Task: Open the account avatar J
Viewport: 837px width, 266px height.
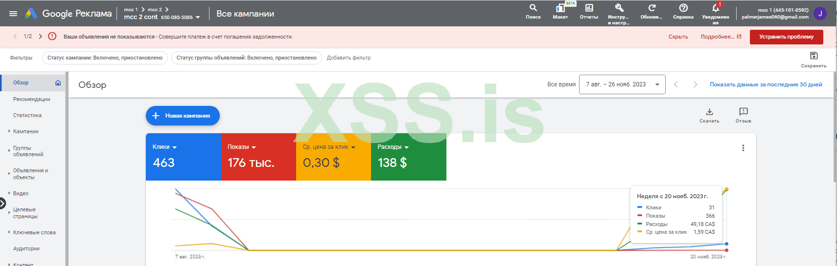Action: (820, 14)
